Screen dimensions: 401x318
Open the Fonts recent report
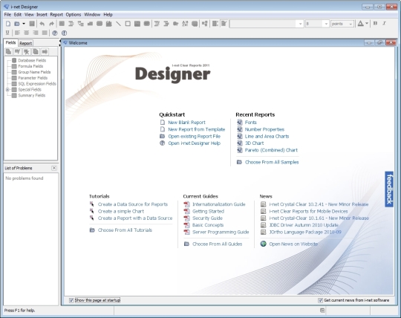coord(251,123)
